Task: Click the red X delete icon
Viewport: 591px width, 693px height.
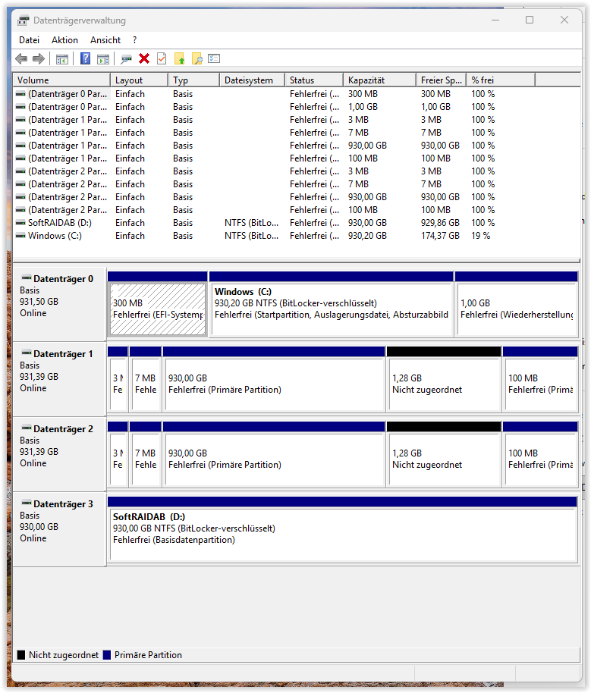Action: [144, 58]
